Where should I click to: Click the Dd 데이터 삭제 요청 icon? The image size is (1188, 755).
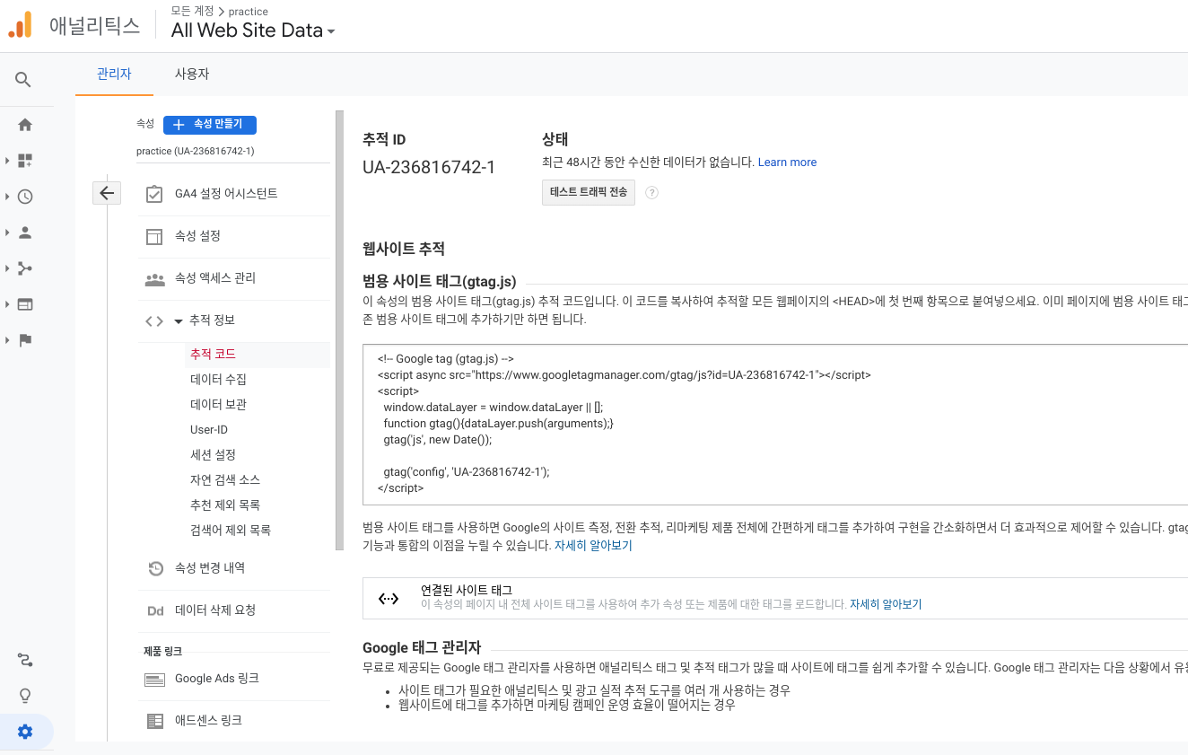pos(155,610)
